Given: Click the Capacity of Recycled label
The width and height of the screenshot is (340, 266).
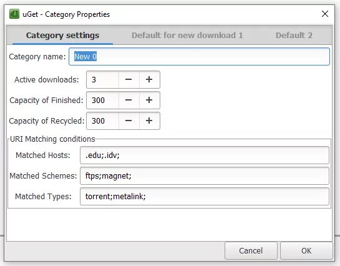Looking at the screenshot, I should (x=47, y=121).
